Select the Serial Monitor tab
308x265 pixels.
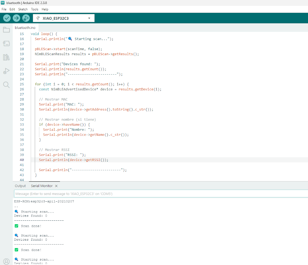(42, 186)
